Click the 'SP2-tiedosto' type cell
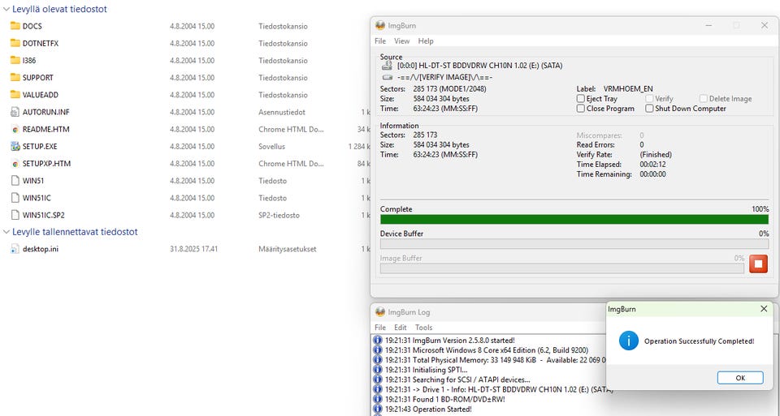This screenshot has width=780, height=416. (x=279, y=215)
